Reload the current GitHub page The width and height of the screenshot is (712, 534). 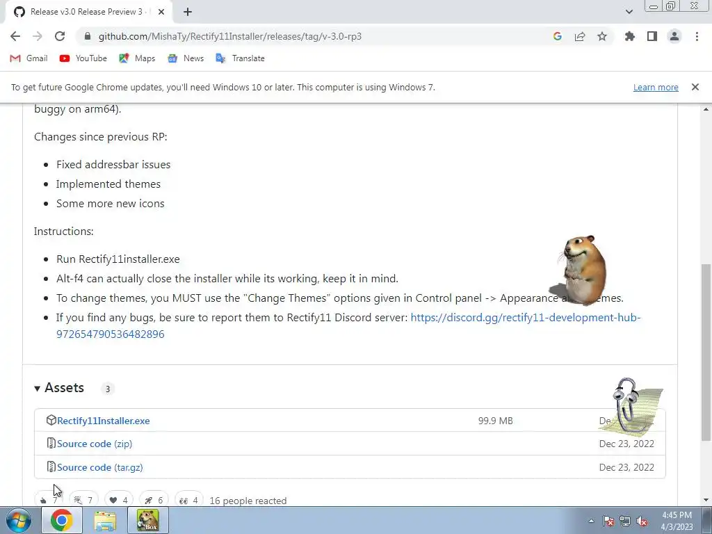(60, 36)
